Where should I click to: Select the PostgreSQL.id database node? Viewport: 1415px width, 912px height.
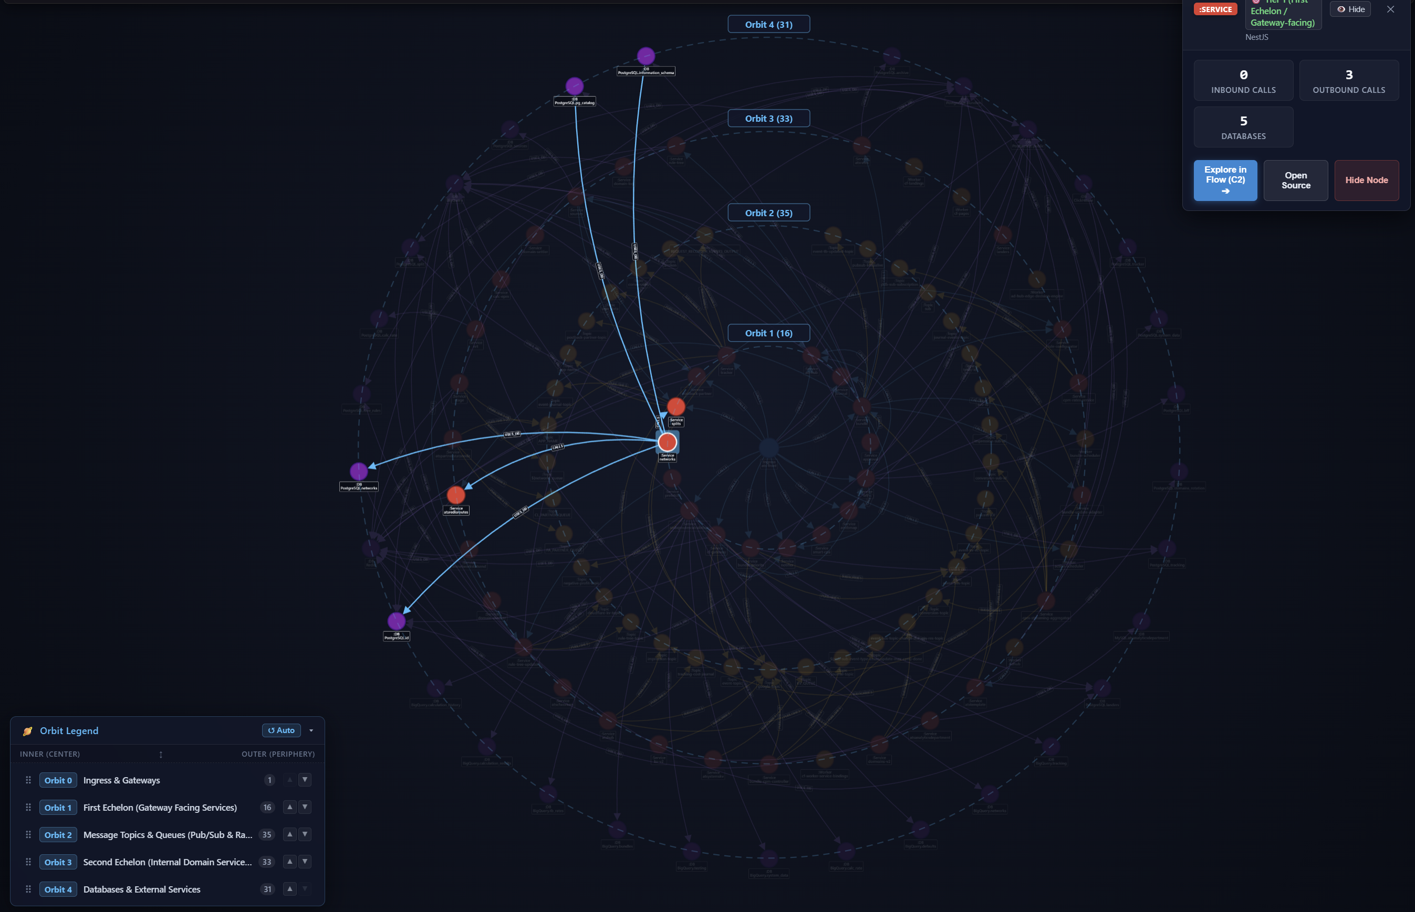coord(396,621)
